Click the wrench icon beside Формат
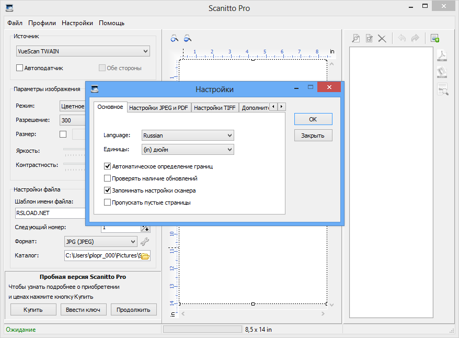 [x=145, y=241]
